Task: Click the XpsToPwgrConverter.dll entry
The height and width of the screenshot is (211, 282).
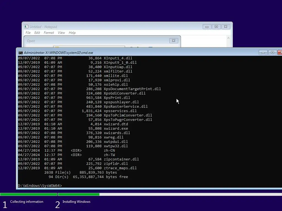Action: (128, 120)
